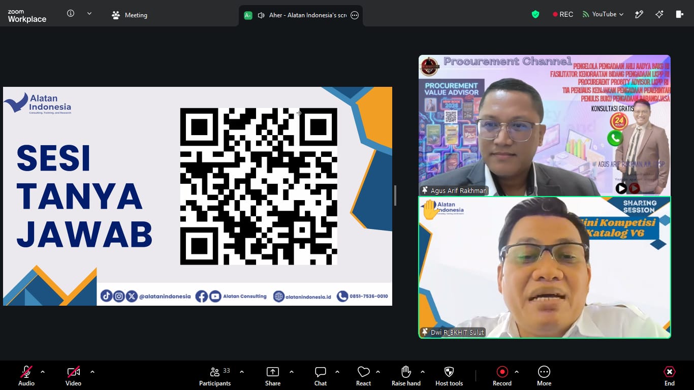
Task: Open the AI Companion sparkle icon
Action: coord(659,14)
